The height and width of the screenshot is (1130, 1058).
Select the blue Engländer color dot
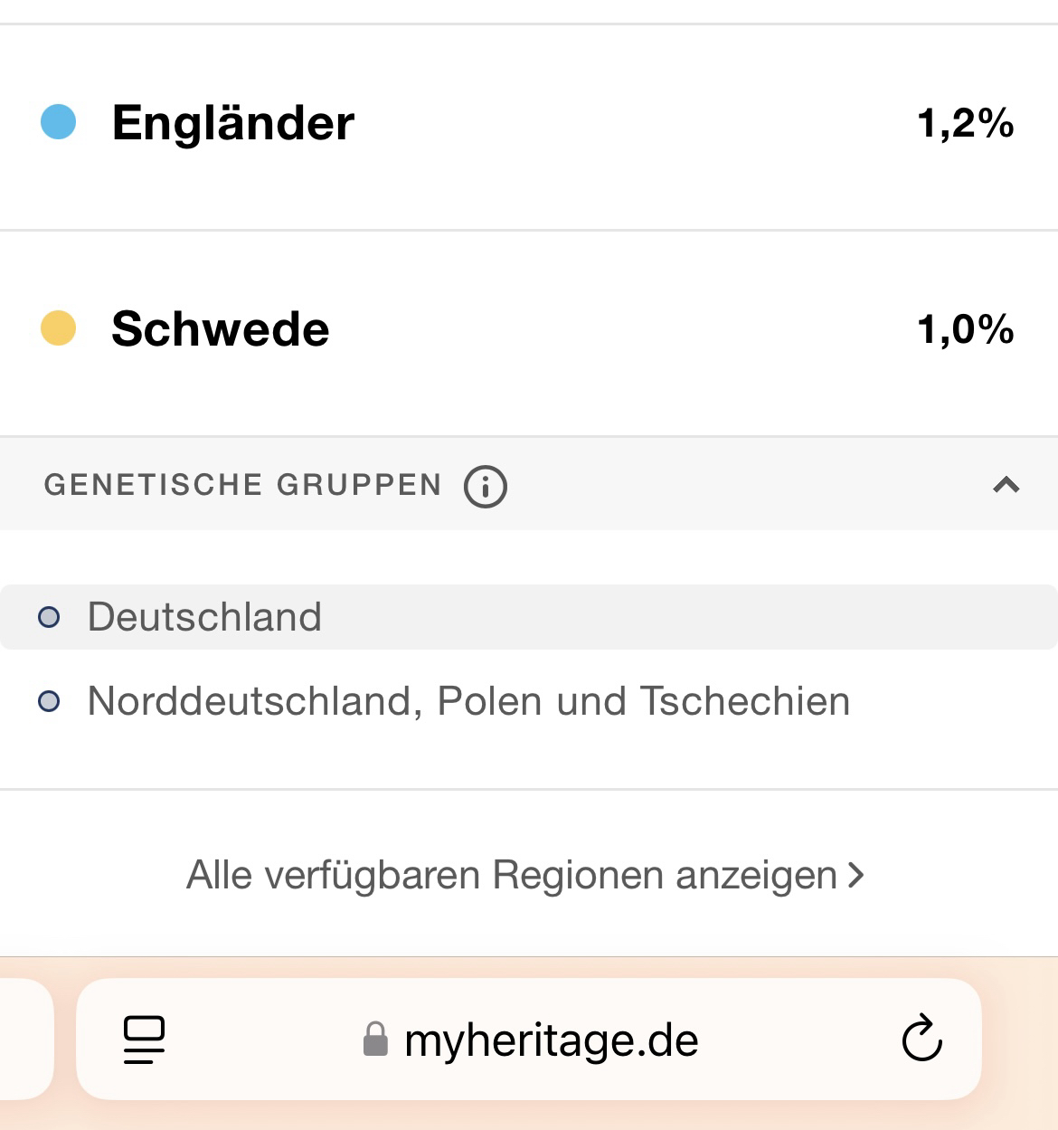59,122
